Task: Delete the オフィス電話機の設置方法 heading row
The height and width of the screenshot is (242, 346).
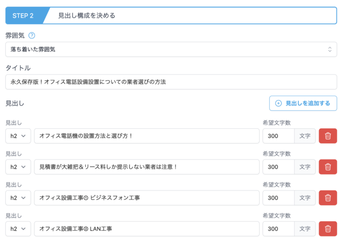Action: click(327, 136)
